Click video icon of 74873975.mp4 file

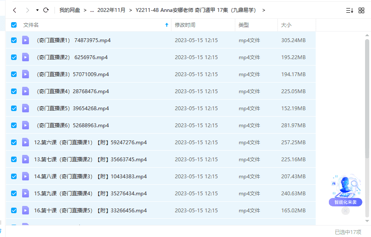26,40
